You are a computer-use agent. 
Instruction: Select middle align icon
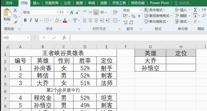pyautogui.click(x=90, y=12)
